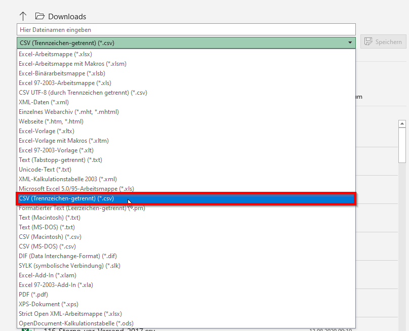
Task: Choose Text (Macintosh) (*.txt) format
Action: click(186, 218)
